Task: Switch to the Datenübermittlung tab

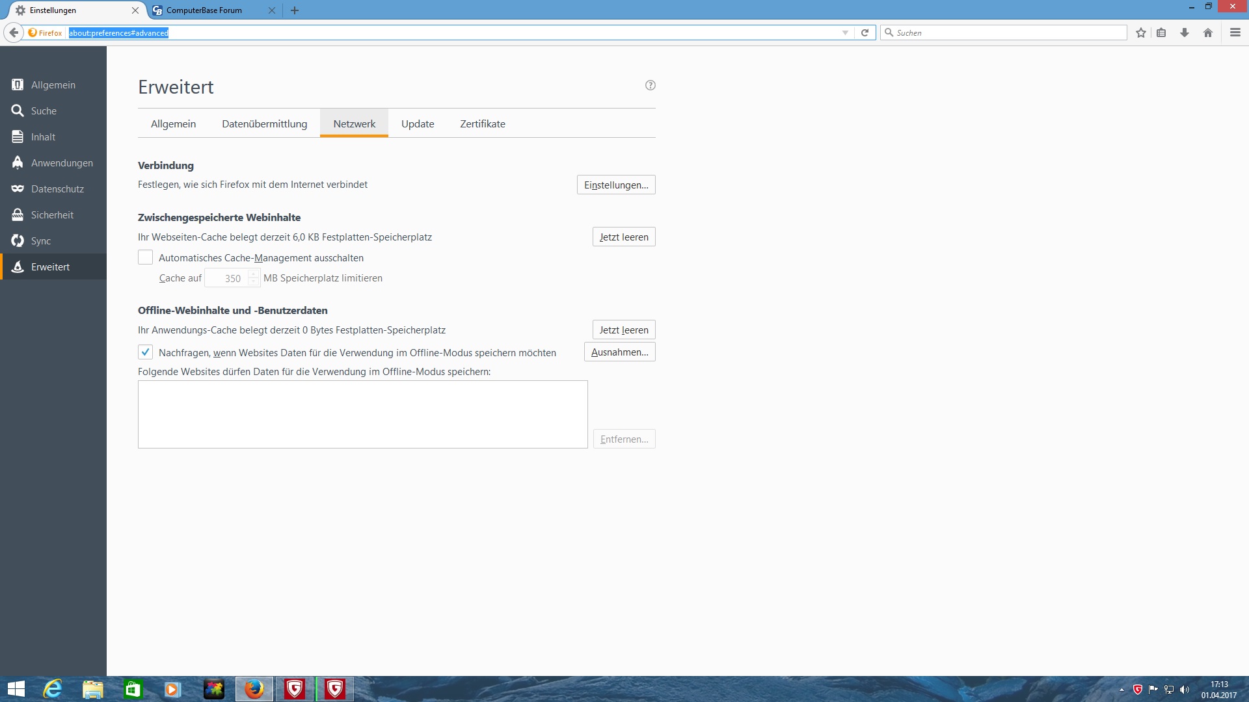Action: pyautogui.click(x=264, y=124)
